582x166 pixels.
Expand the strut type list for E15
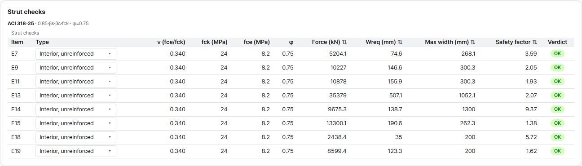click(76, 123)
